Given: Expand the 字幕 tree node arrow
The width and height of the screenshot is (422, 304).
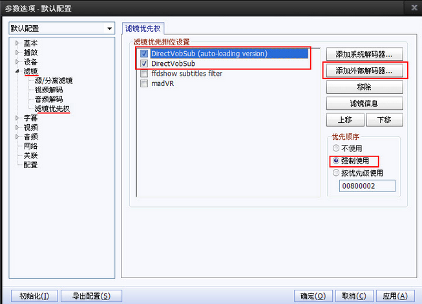Looking at the screenshot, I should click(17, 118).
